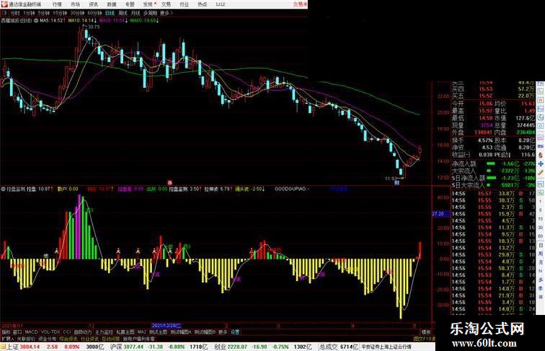Click the 交易 button at top right
Screen dimensions: 545x351
[x=300, y=4]
